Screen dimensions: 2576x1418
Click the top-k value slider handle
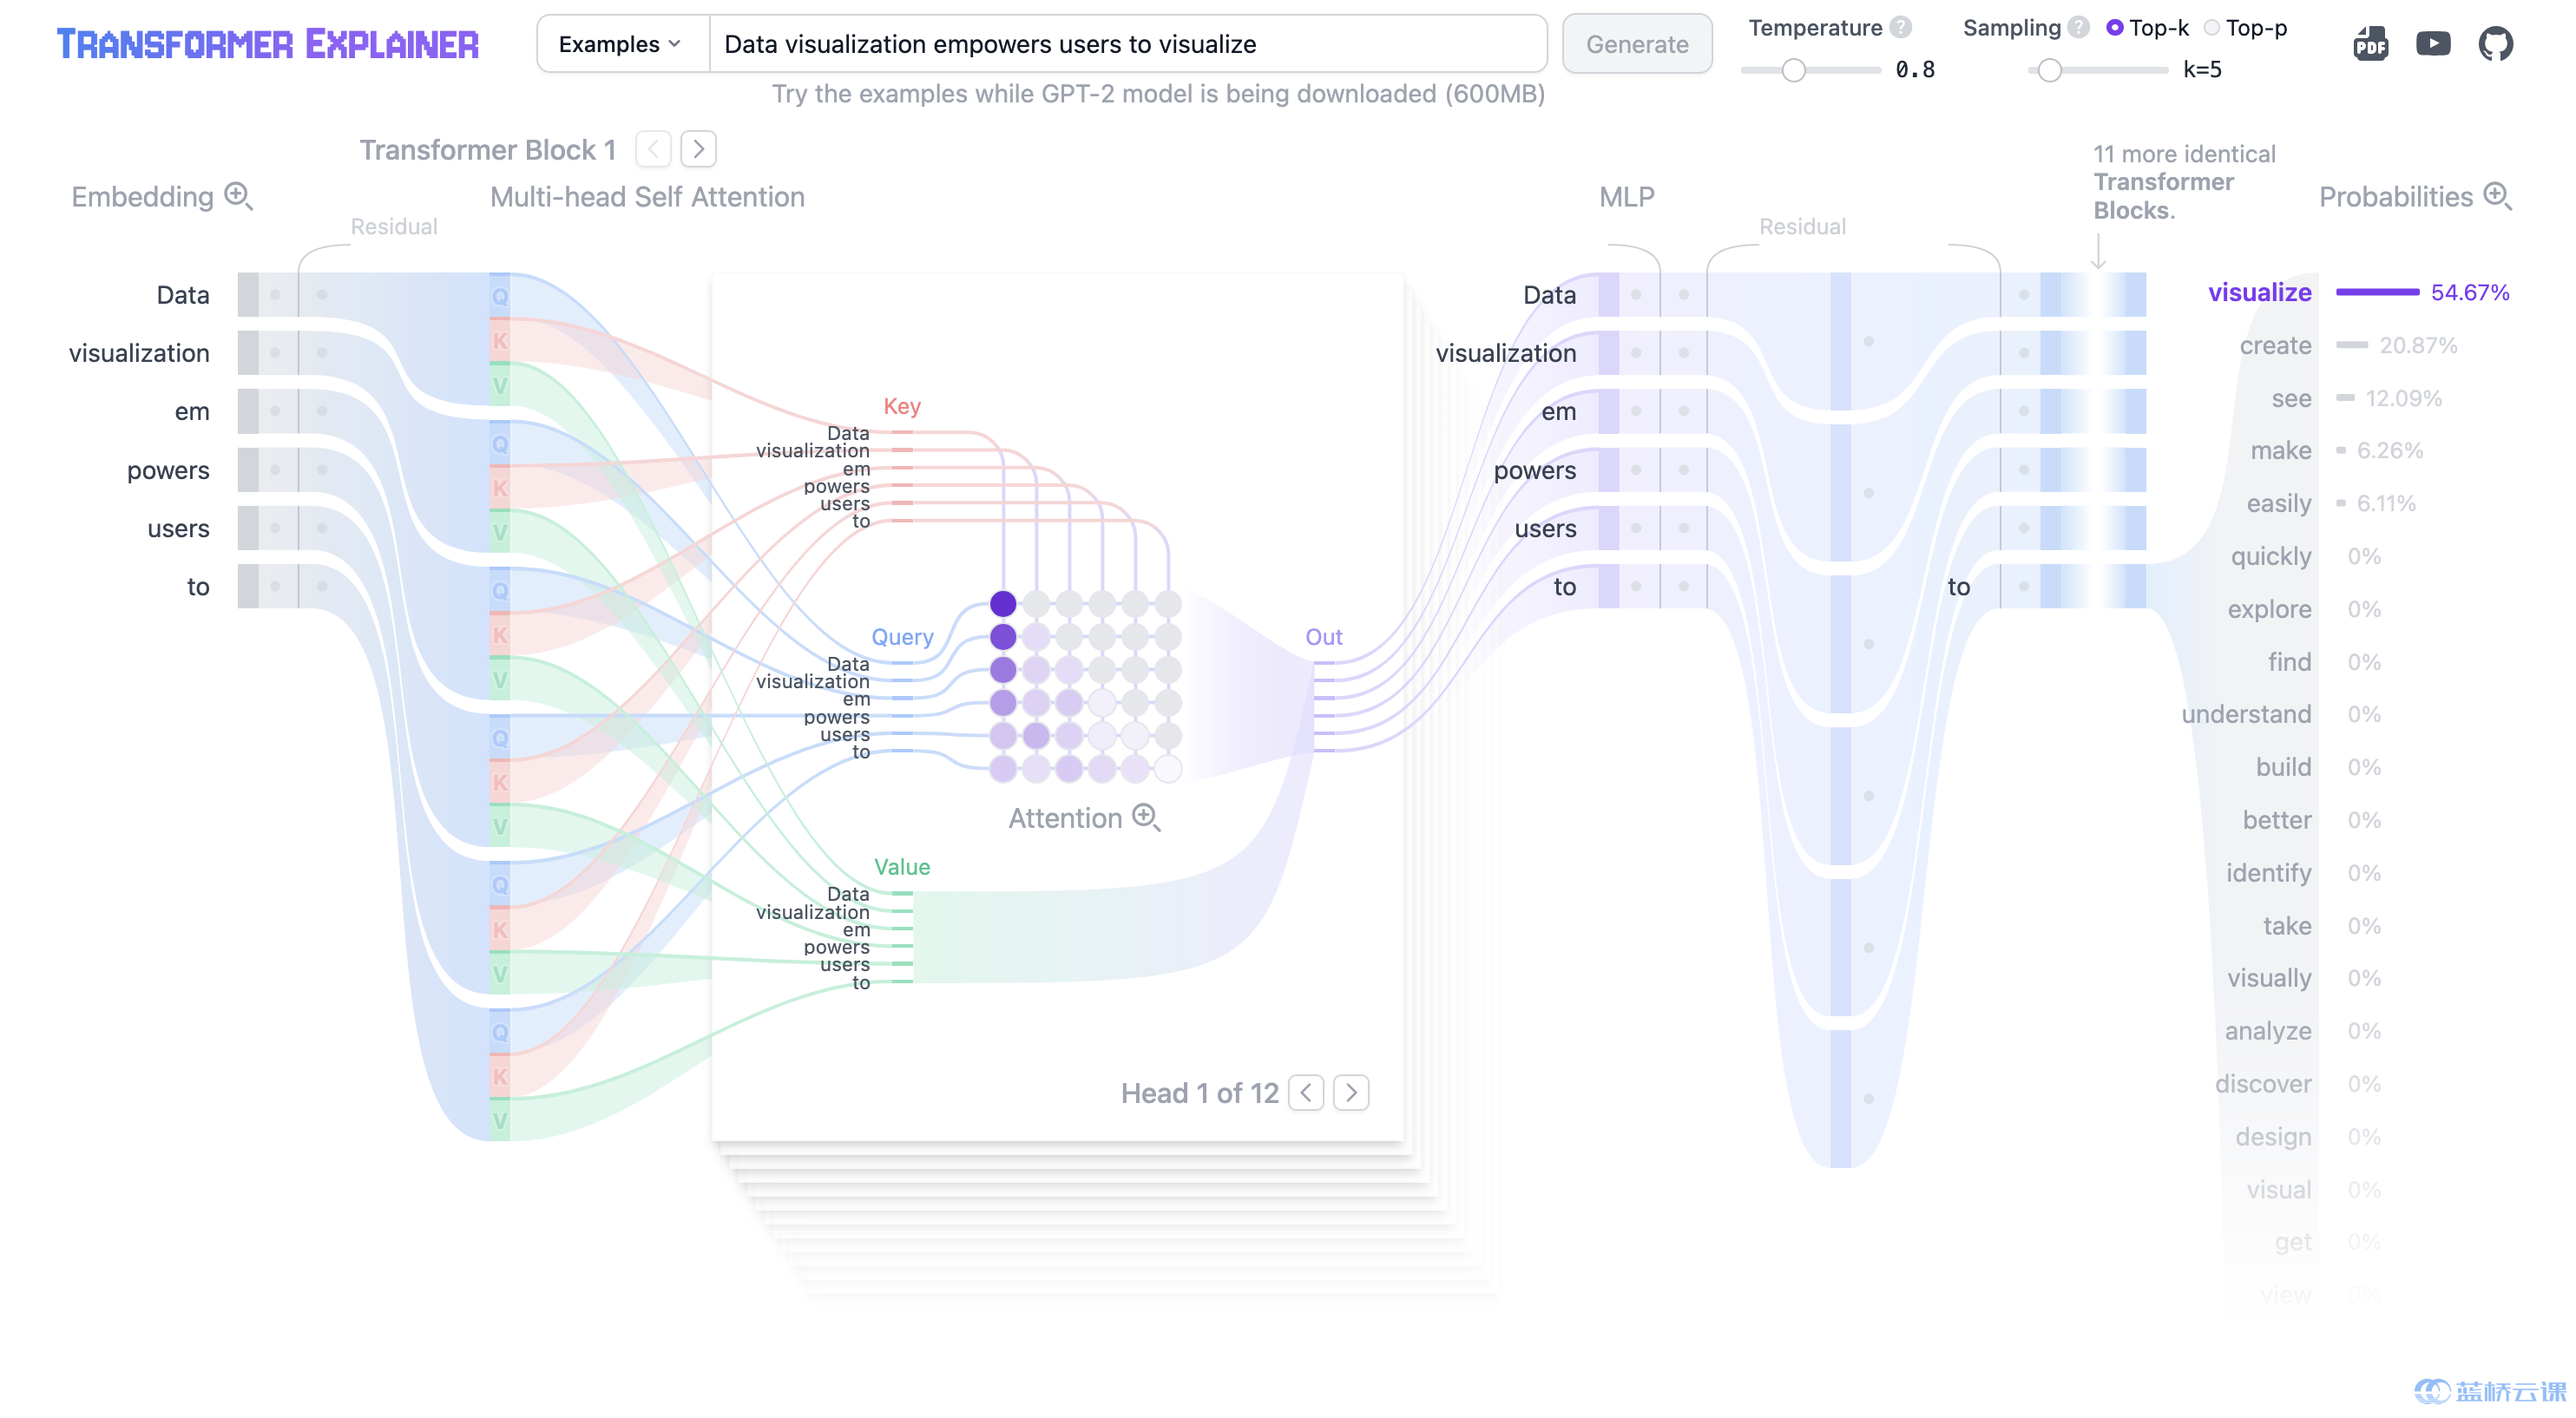2049,70
